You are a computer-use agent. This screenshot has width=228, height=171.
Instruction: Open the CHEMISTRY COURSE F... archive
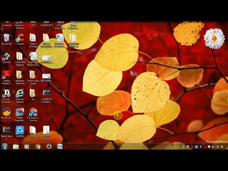pyautogui.click(x=47, y=96)
